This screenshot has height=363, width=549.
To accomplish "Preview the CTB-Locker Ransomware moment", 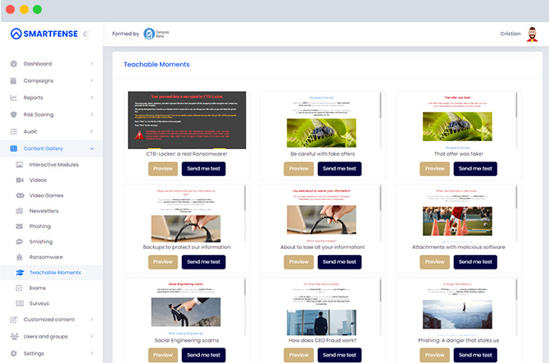I will pyautogui.click(x=163, y=169).
